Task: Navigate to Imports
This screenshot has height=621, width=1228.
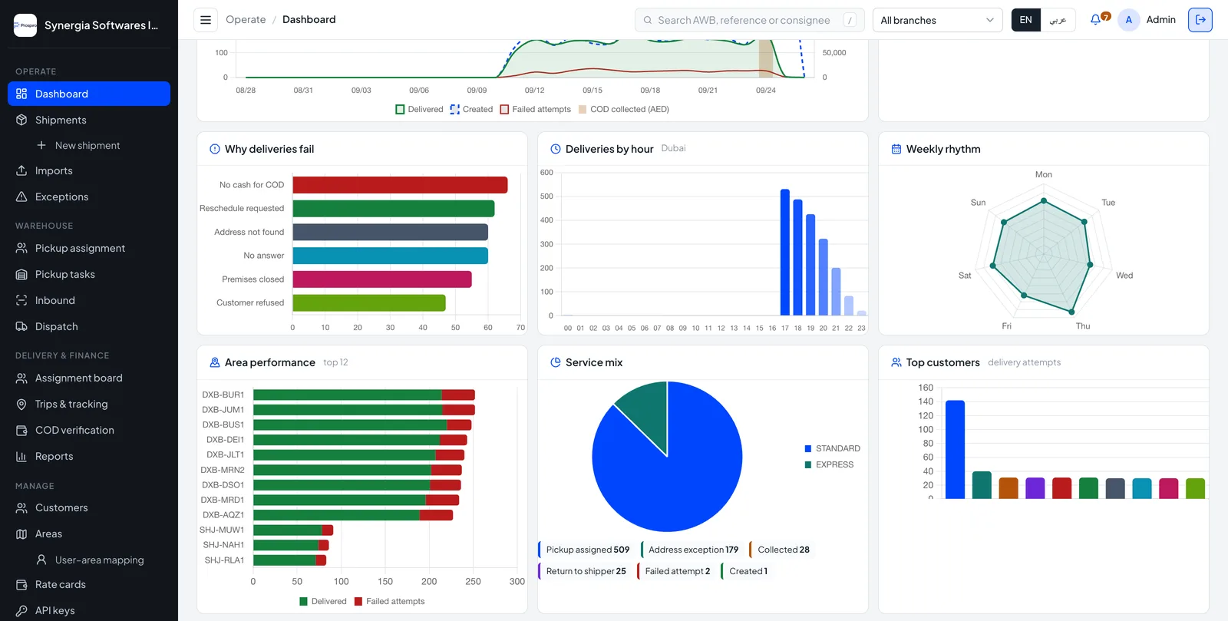Action: click(89, 170)
